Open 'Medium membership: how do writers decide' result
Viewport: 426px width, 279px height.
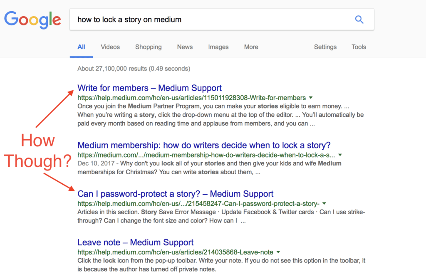click(x=204, y=146)
